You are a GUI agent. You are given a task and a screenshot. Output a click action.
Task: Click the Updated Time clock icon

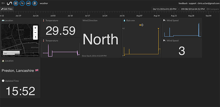pos(3,81)
